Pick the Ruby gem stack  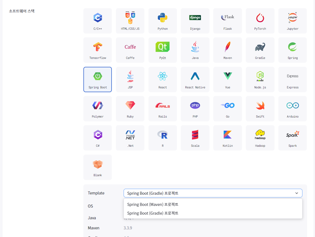pyautogui.click(x=130, y=109)
